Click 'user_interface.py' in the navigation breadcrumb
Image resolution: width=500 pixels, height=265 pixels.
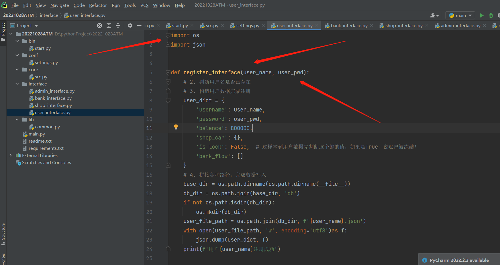point(85,15)
